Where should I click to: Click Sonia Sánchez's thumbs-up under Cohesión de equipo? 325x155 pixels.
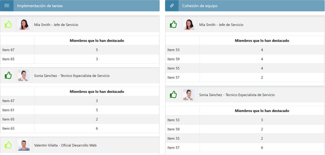(x=173, y=95)
